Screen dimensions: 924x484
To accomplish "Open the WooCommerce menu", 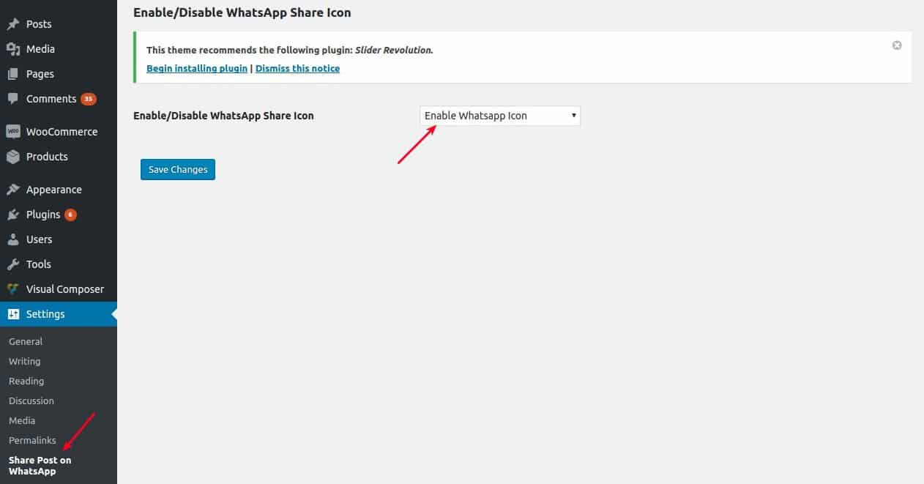I will pyautogui.click(x=59, y=132).
